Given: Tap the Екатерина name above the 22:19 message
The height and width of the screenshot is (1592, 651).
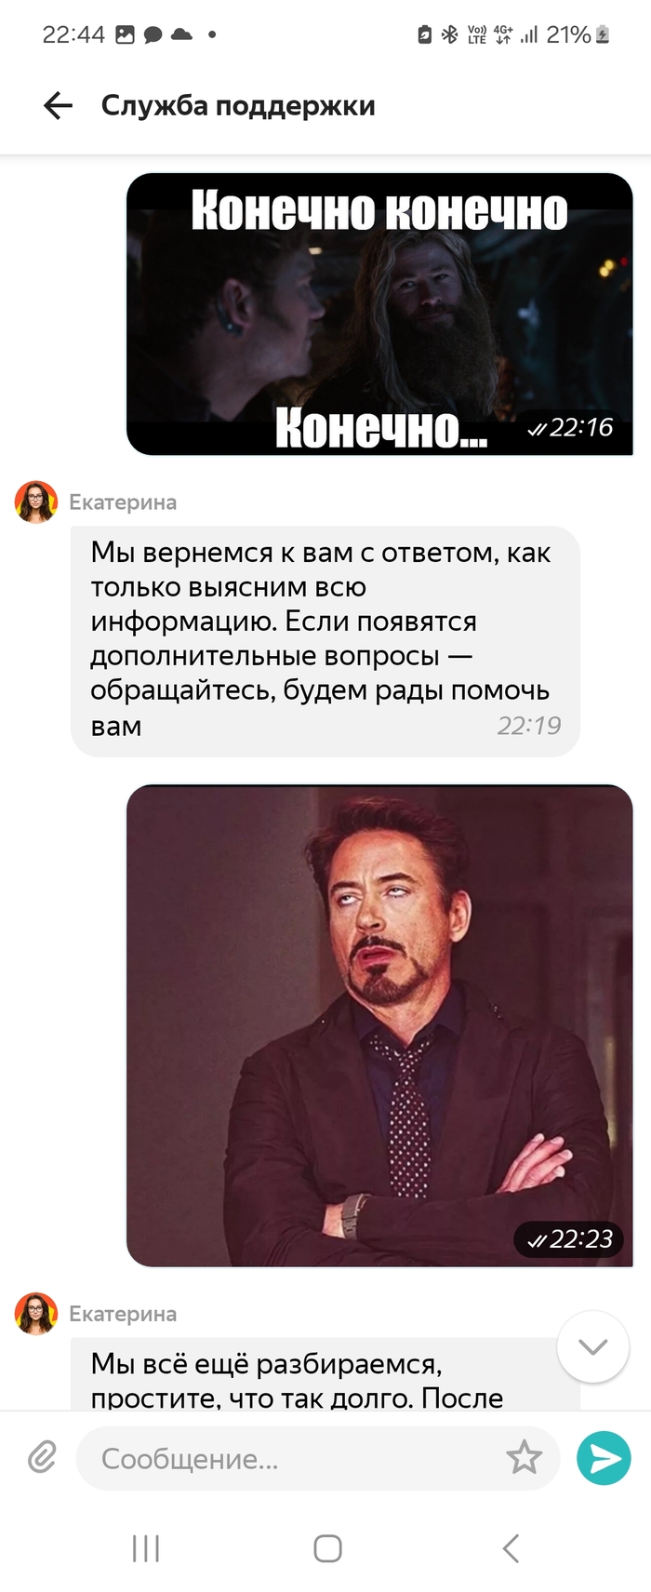Looking at the screenshot, I should click(123, 502).
